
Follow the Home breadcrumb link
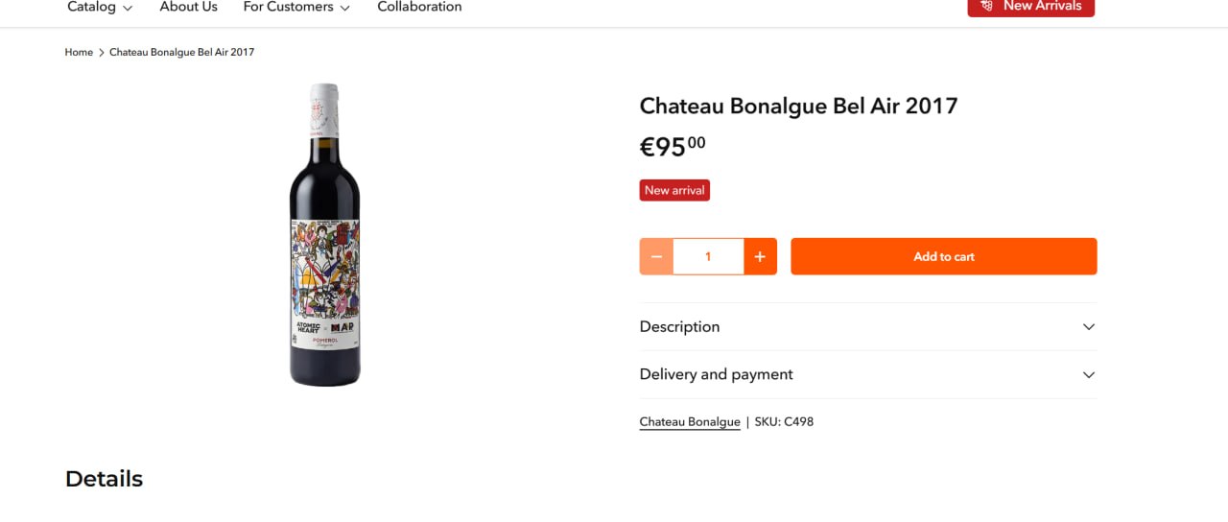pos(79,53)
